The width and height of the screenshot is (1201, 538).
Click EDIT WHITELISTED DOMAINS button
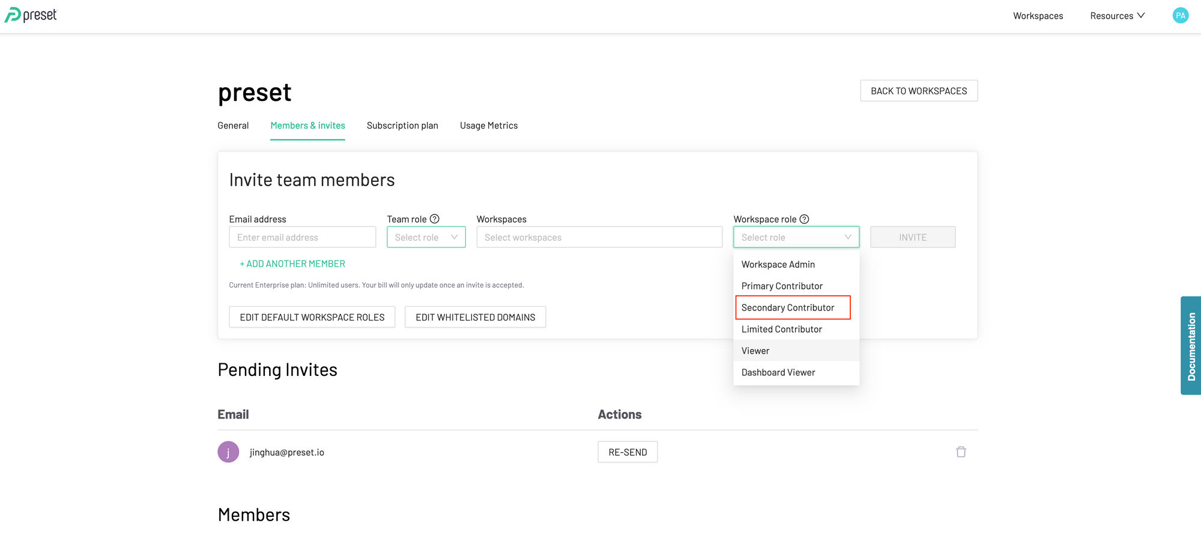click(475, 317)
